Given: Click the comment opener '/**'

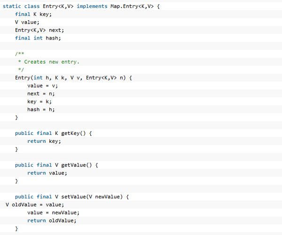Looking at the screenshot, I should pyautogui.click(x=19, y=54).
